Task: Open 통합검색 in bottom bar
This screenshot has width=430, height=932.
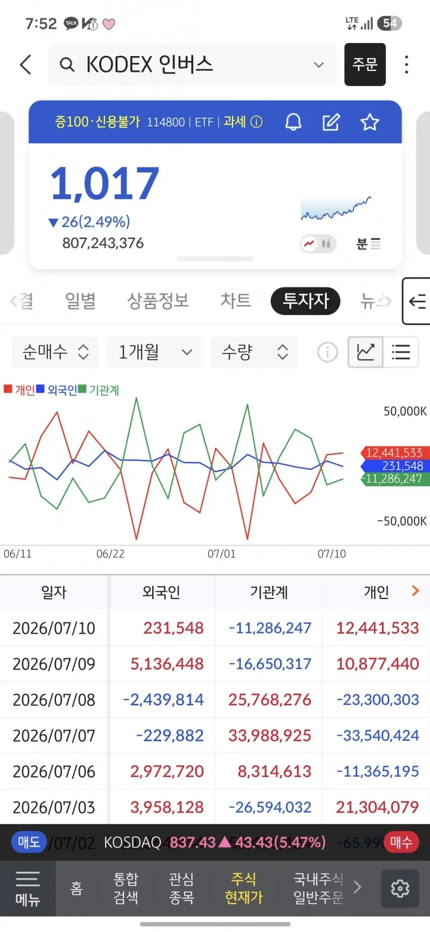Action: [x=126, y=888]
